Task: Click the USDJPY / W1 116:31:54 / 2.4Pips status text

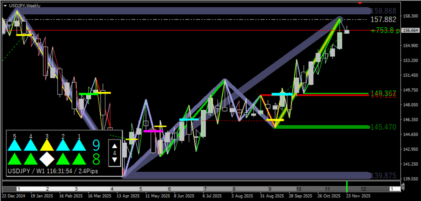Action: (x=53, y=171)
